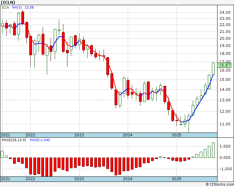Viewport: 234px width, 187px height.
Task: Click the 24.00 price axis label
Action: [225, 12]
